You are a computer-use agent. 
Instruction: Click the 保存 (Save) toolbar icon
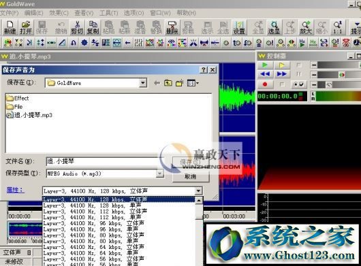42,27
